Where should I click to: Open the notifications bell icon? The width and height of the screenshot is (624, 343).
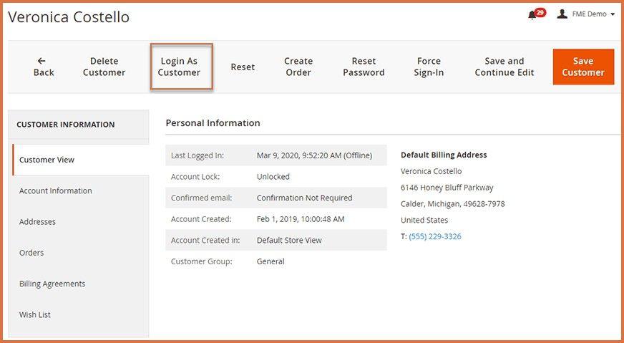pos(532,15)
